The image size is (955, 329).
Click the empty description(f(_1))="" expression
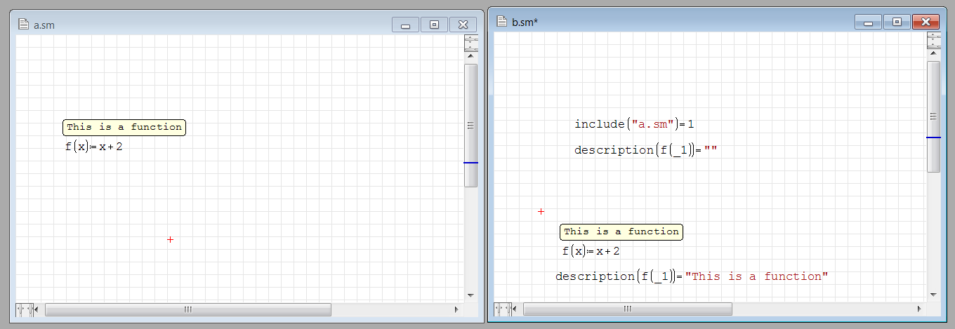644,150
